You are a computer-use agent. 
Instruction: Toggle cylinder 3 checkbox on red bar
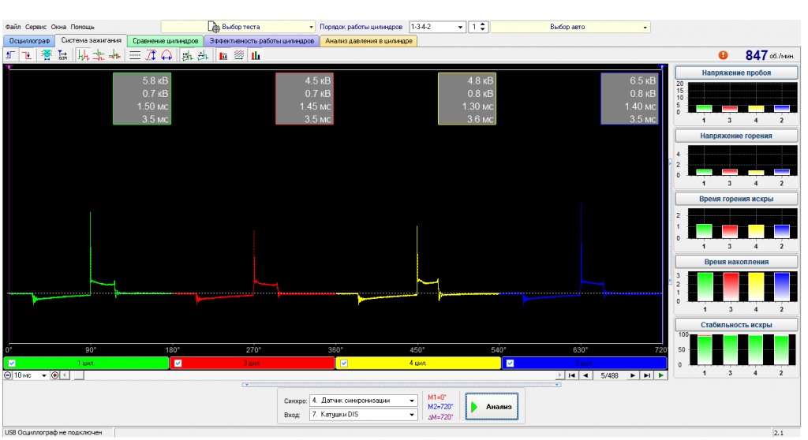(x=178, y=364)
